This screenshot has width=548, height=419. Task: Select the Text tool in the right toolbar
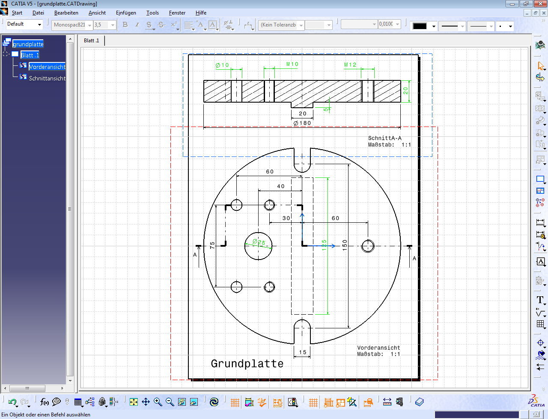tap(540, 300)
